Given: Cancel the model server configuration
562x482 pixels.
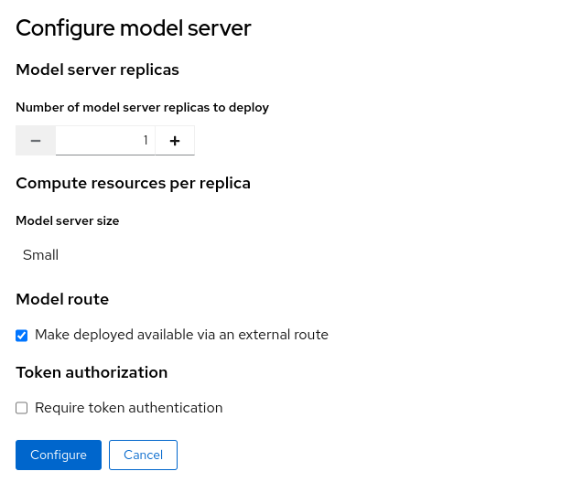Looking at the screenshot, I should [x=143, y=455].
